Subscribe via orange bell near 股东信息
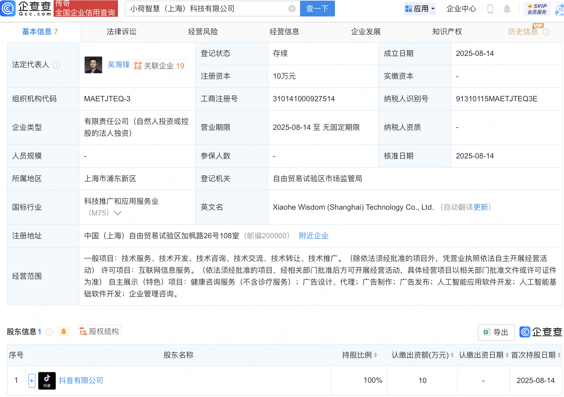This screenshot has height=397, width=564. tap(64, 331)
